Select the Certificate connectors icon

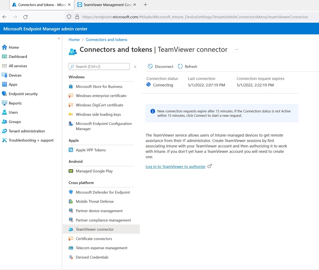pos(71,238)
